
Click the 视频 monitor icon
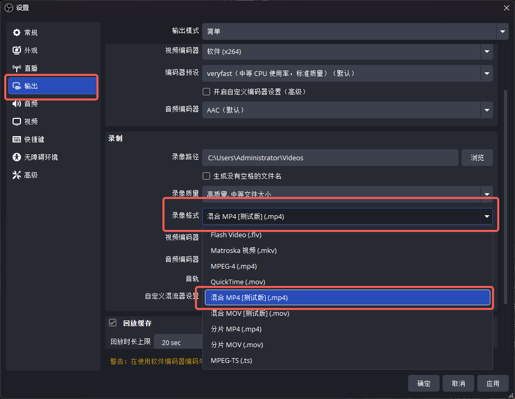17,121
